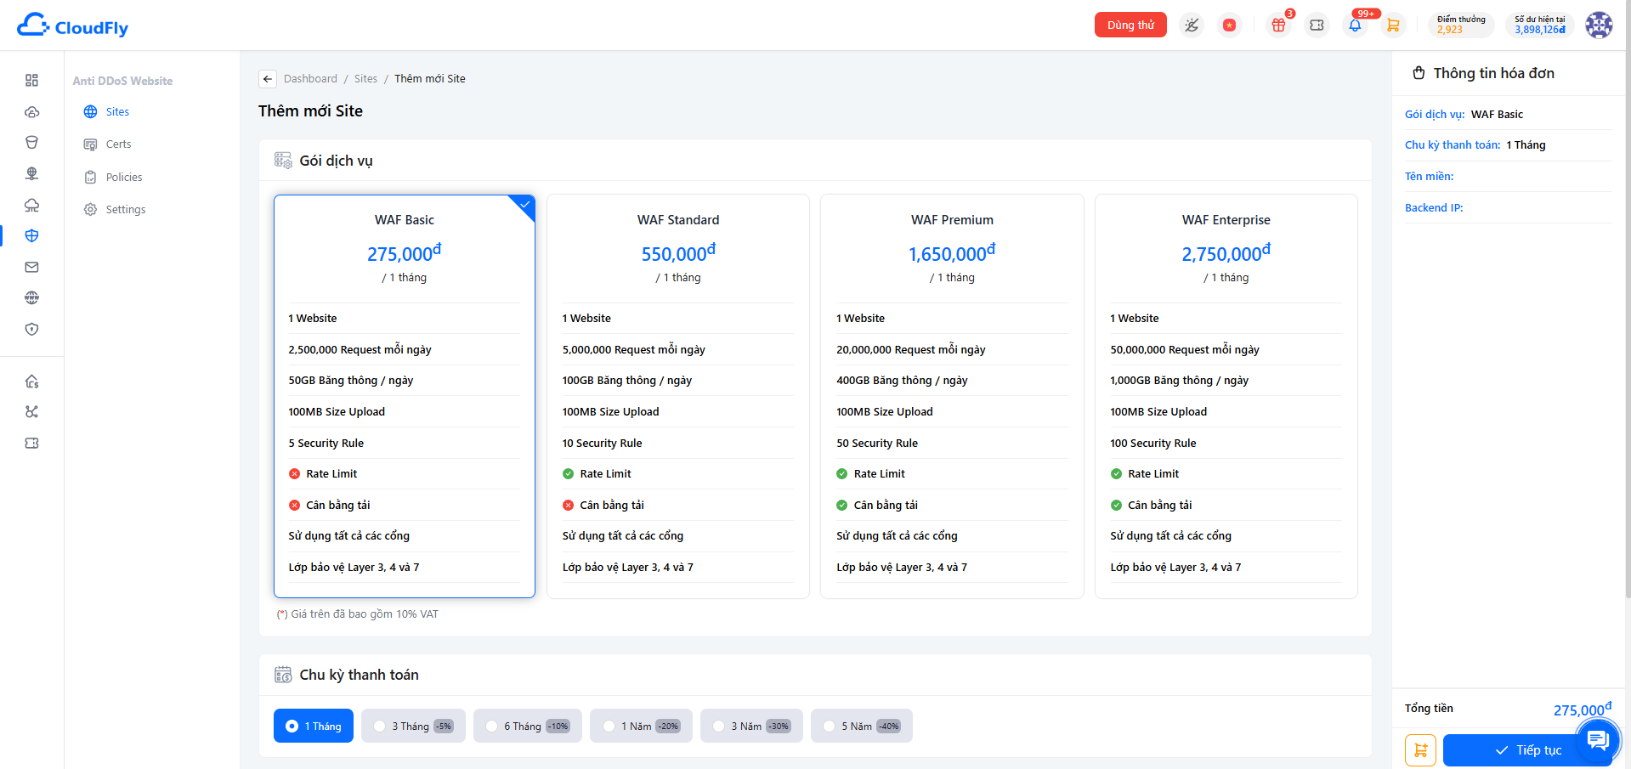
Task: Click the Tiếp tục continue button
Action: (x=1527, y=750)
